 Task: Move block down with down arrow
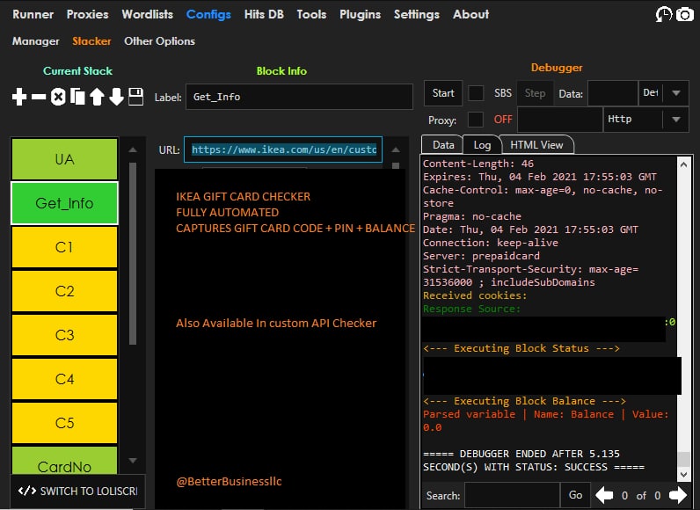[116, 97]
